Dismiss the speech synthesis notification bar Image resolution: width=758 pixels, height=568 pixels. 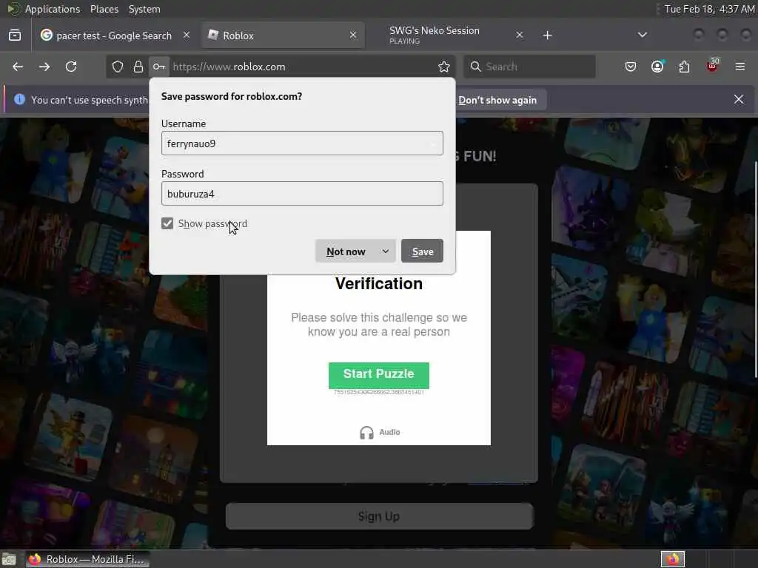(x=739, y=100)
